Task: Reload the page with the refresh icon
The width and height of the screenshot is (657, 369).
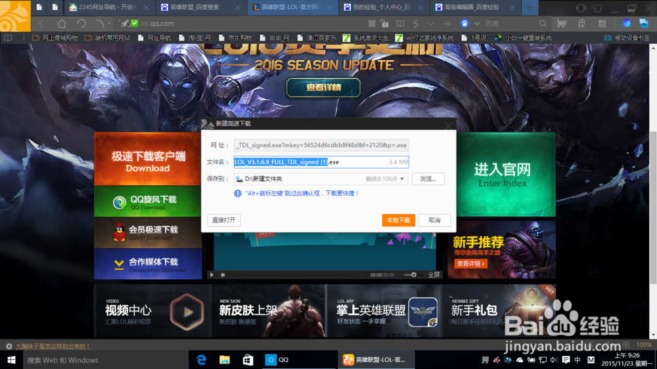Action: [x=81, y=24]
